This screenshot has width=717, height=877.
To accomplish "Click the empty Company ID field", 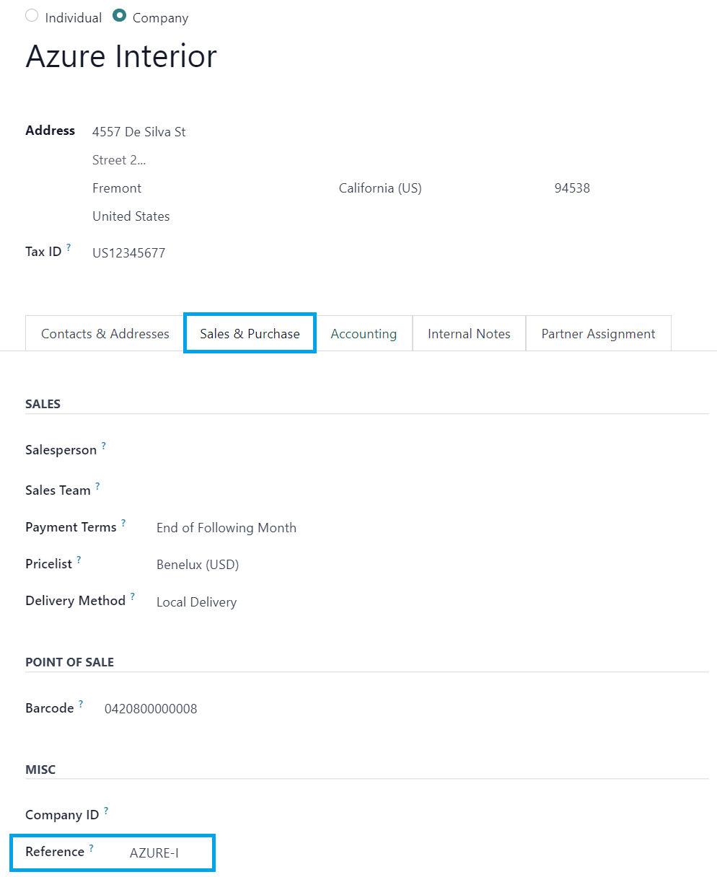I will 418,815.
